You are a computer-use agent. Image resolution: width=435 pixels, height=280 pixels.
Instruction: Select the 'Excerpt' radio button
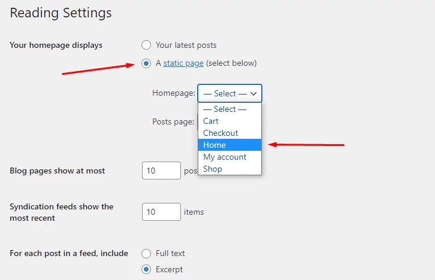pyautogui.click(x=146, y=269)
